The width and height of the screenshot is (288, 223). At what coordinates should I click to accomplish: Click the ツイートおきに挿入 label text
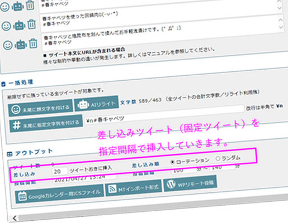click(91, 169)
